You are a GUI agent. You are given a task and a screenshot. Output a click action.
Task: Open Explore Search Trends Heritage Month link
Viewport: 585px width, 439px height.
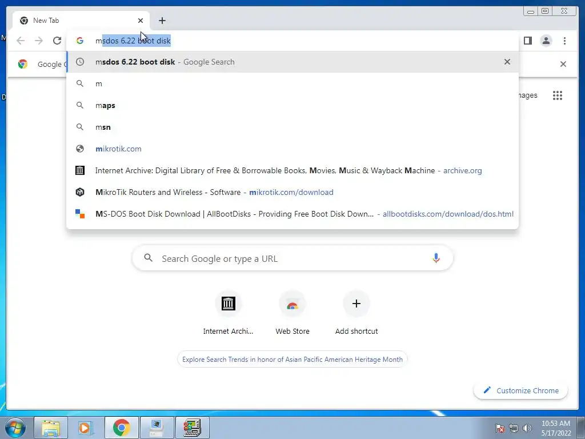point(292,359)
